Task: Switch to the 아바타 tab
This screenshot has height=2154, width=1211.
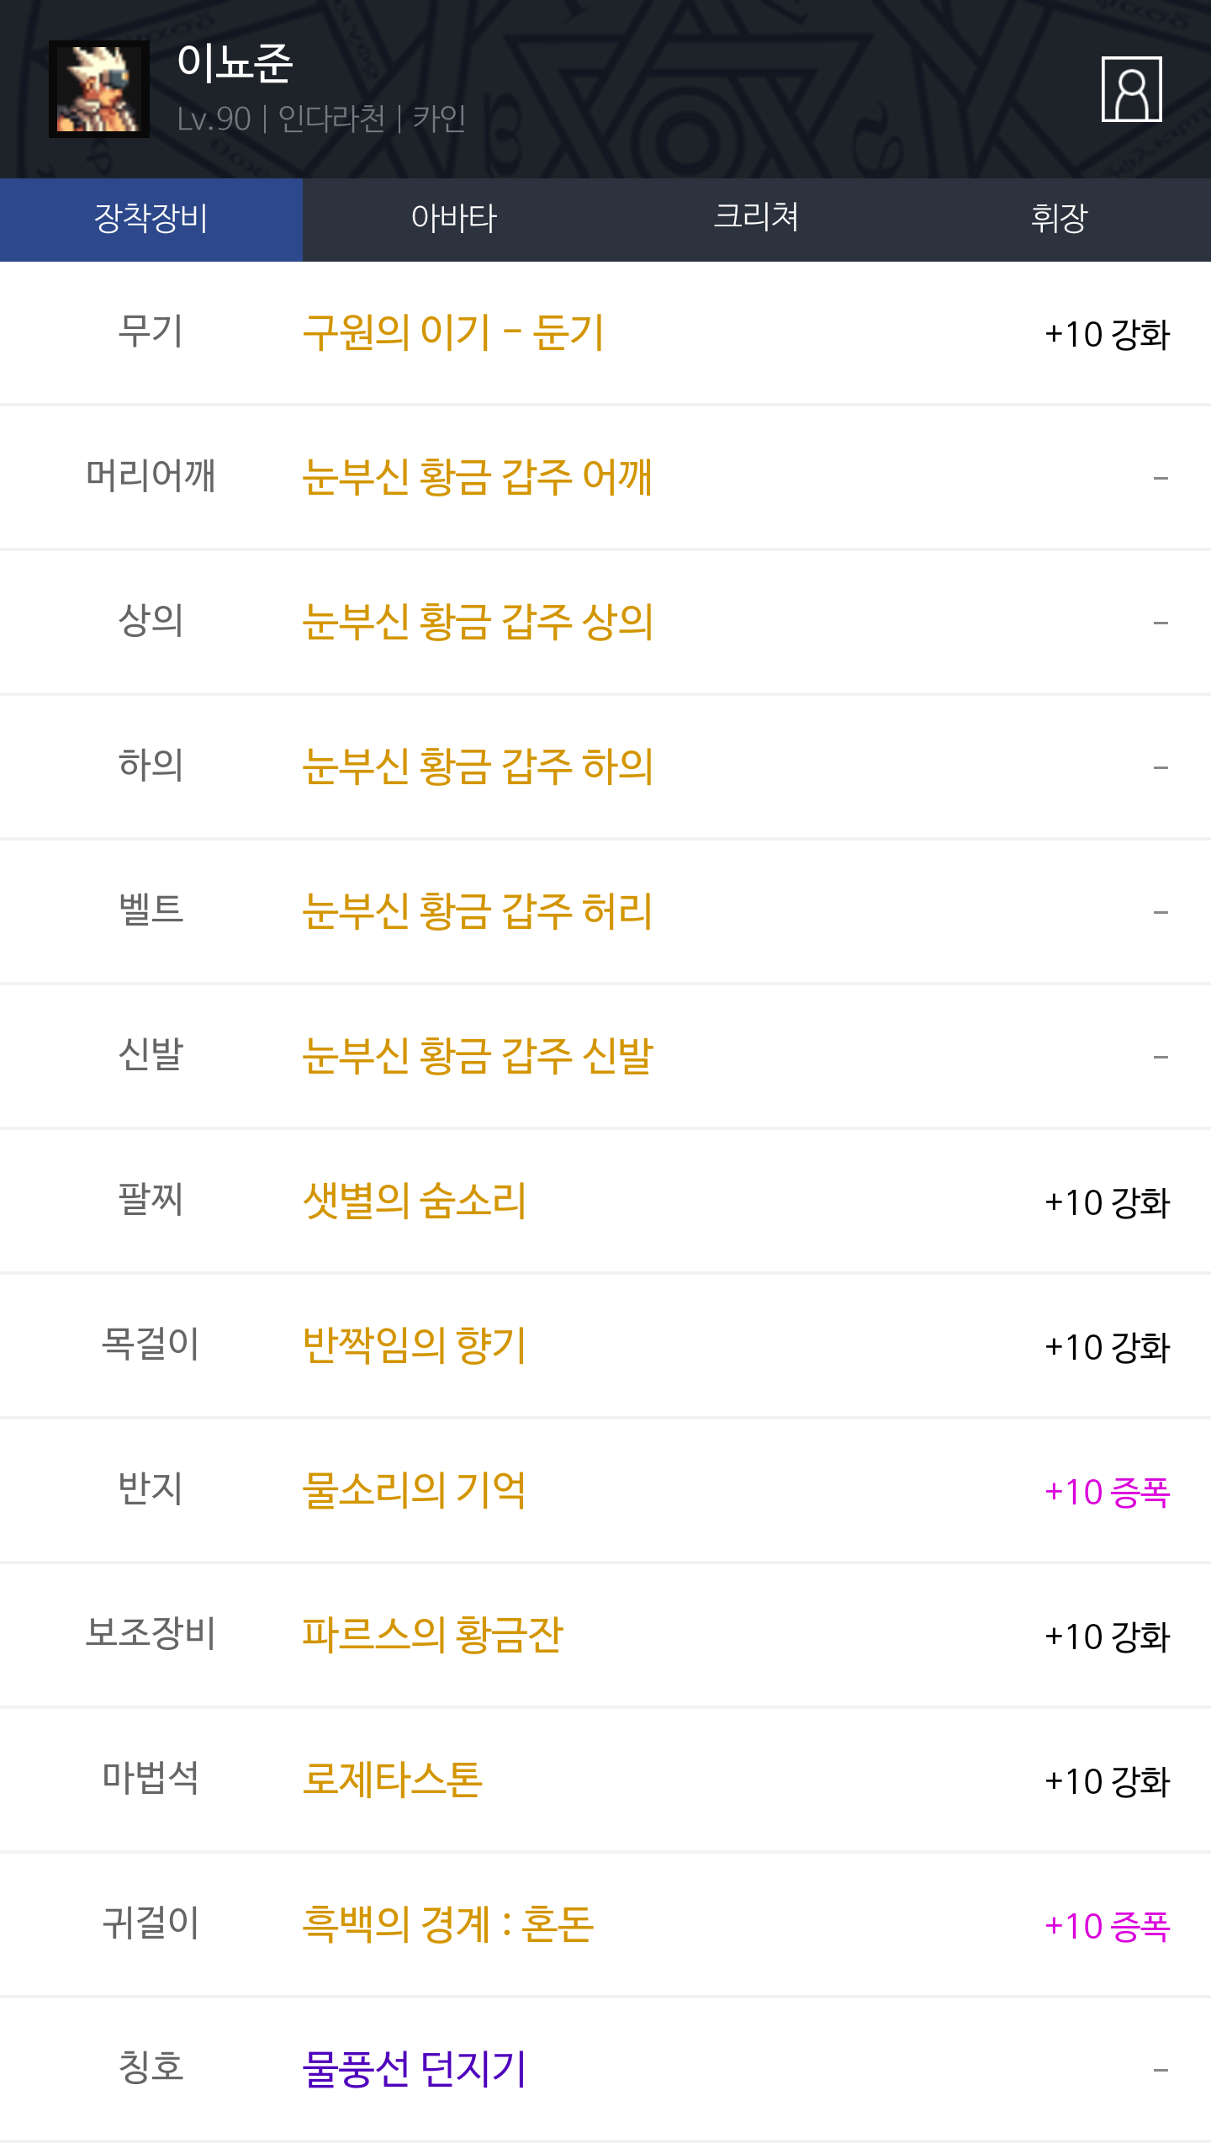Action: click(454, 219)
